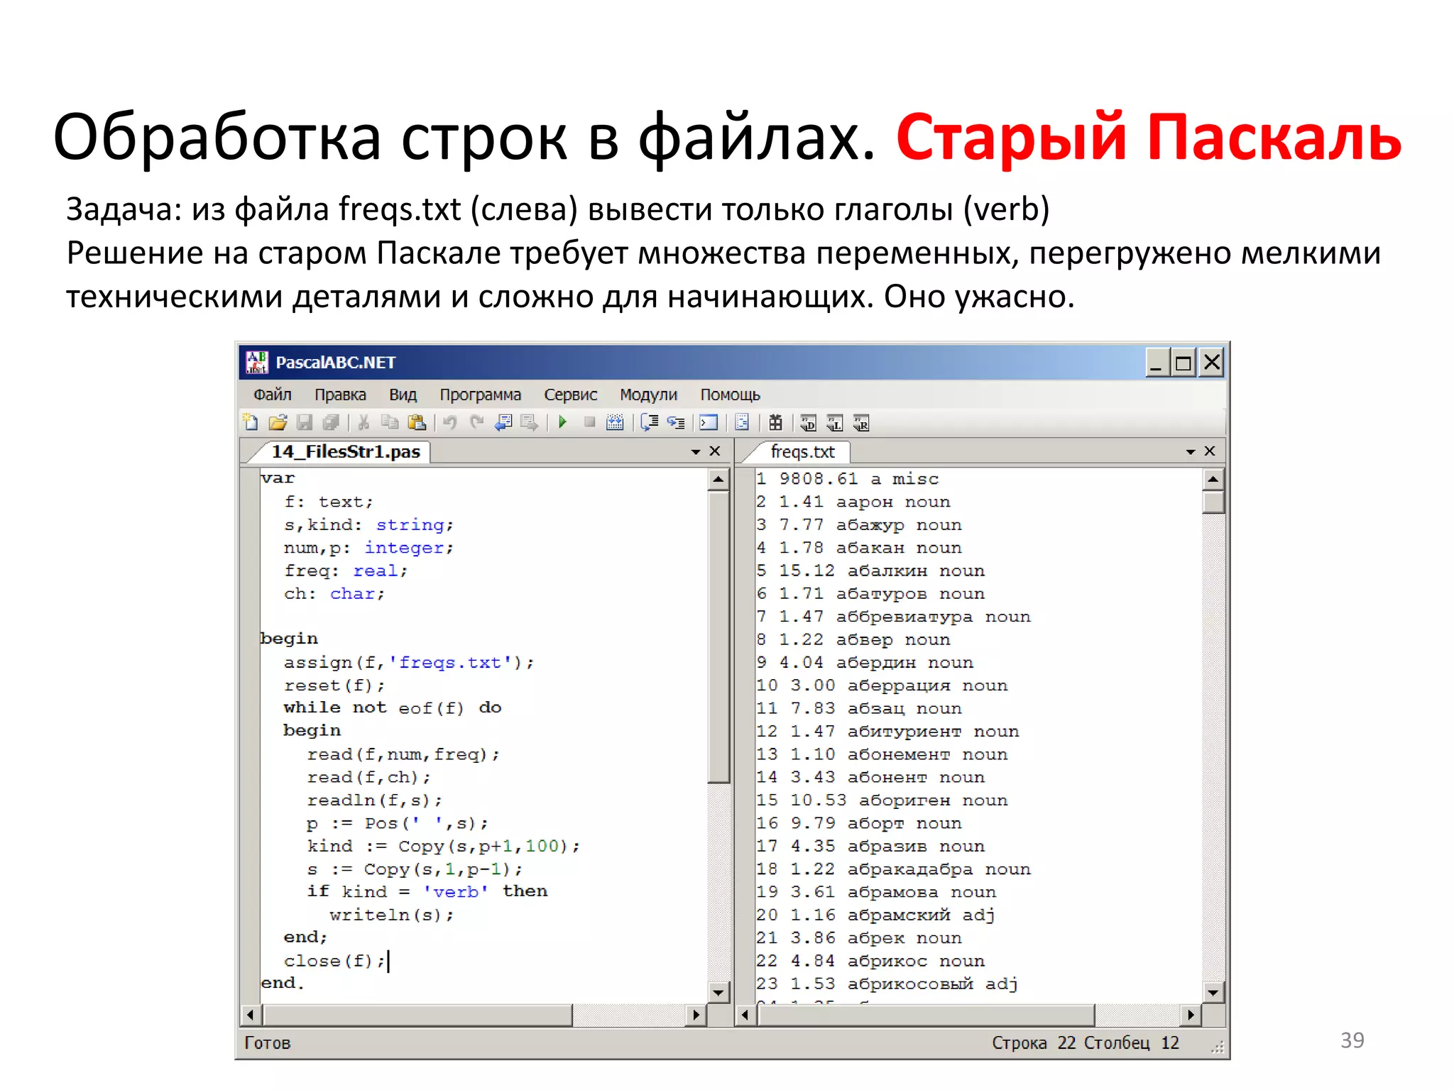Click the line "while not eof(f) do"

point(393,708)
